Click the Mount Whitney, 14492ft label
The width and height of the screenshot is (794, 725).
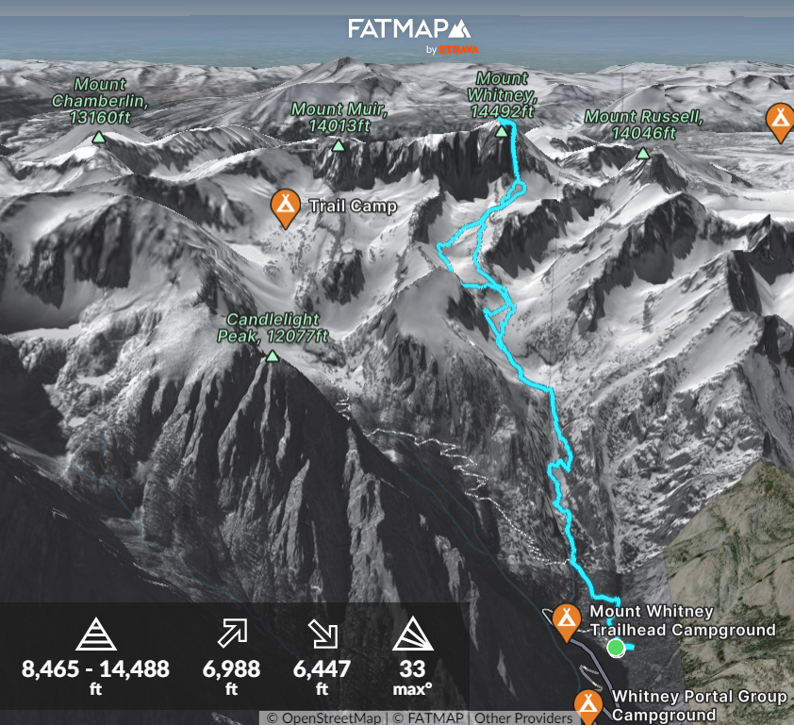coord(502,94)
